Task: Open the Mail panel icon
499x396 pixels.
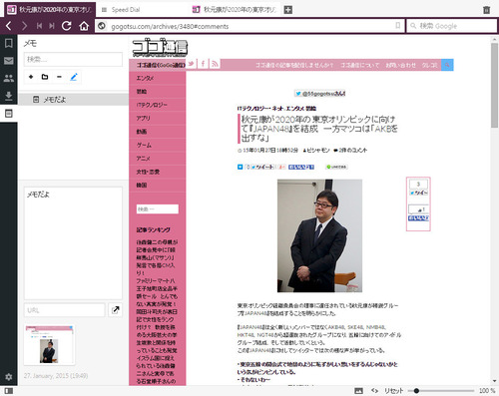Action: (x=9, y=61)
